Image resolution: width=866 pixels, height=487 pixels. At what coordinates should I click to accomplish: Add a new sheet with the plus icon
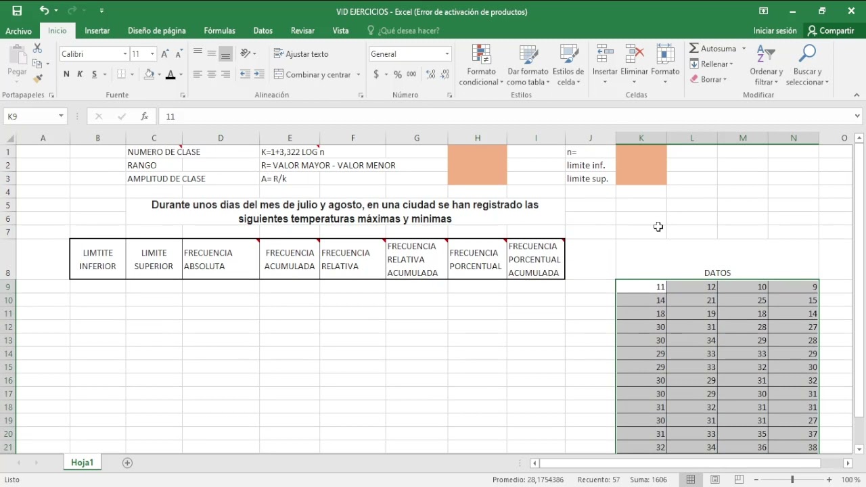pos(127,463)
